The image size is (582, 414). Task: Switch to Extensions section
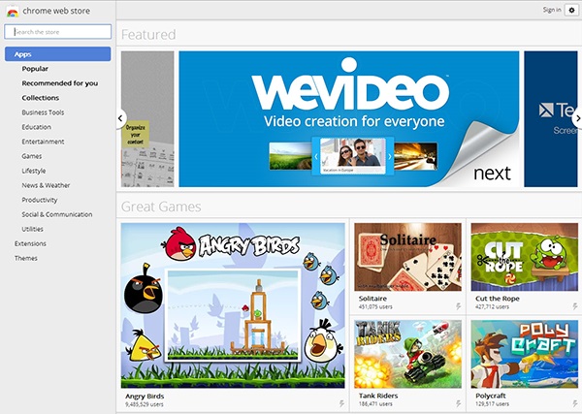click(x=30, y=243)
